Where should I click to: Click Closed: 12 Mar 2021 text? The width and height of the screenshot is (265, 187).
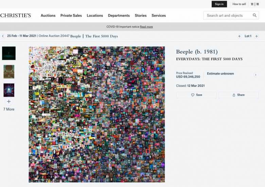tap(190, 86)
